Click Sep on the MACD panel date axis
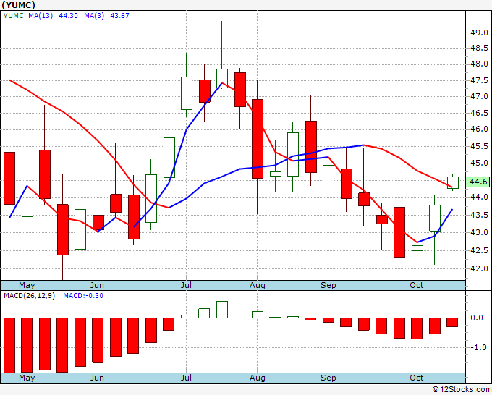Image resolution: width=492 pixels, height=395 pixels. (328, 378)
